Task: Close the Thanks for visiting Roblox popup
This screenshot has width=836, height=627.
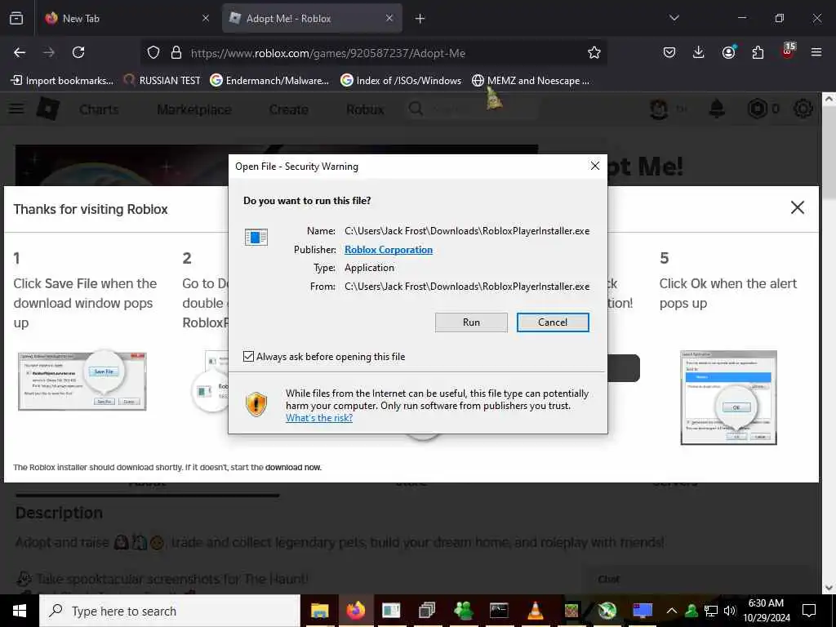Action: 797,207
